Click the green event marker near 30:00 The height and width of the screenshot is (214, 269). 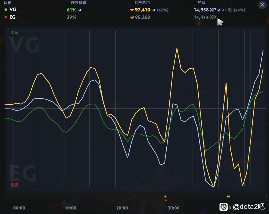pos(165,196)
